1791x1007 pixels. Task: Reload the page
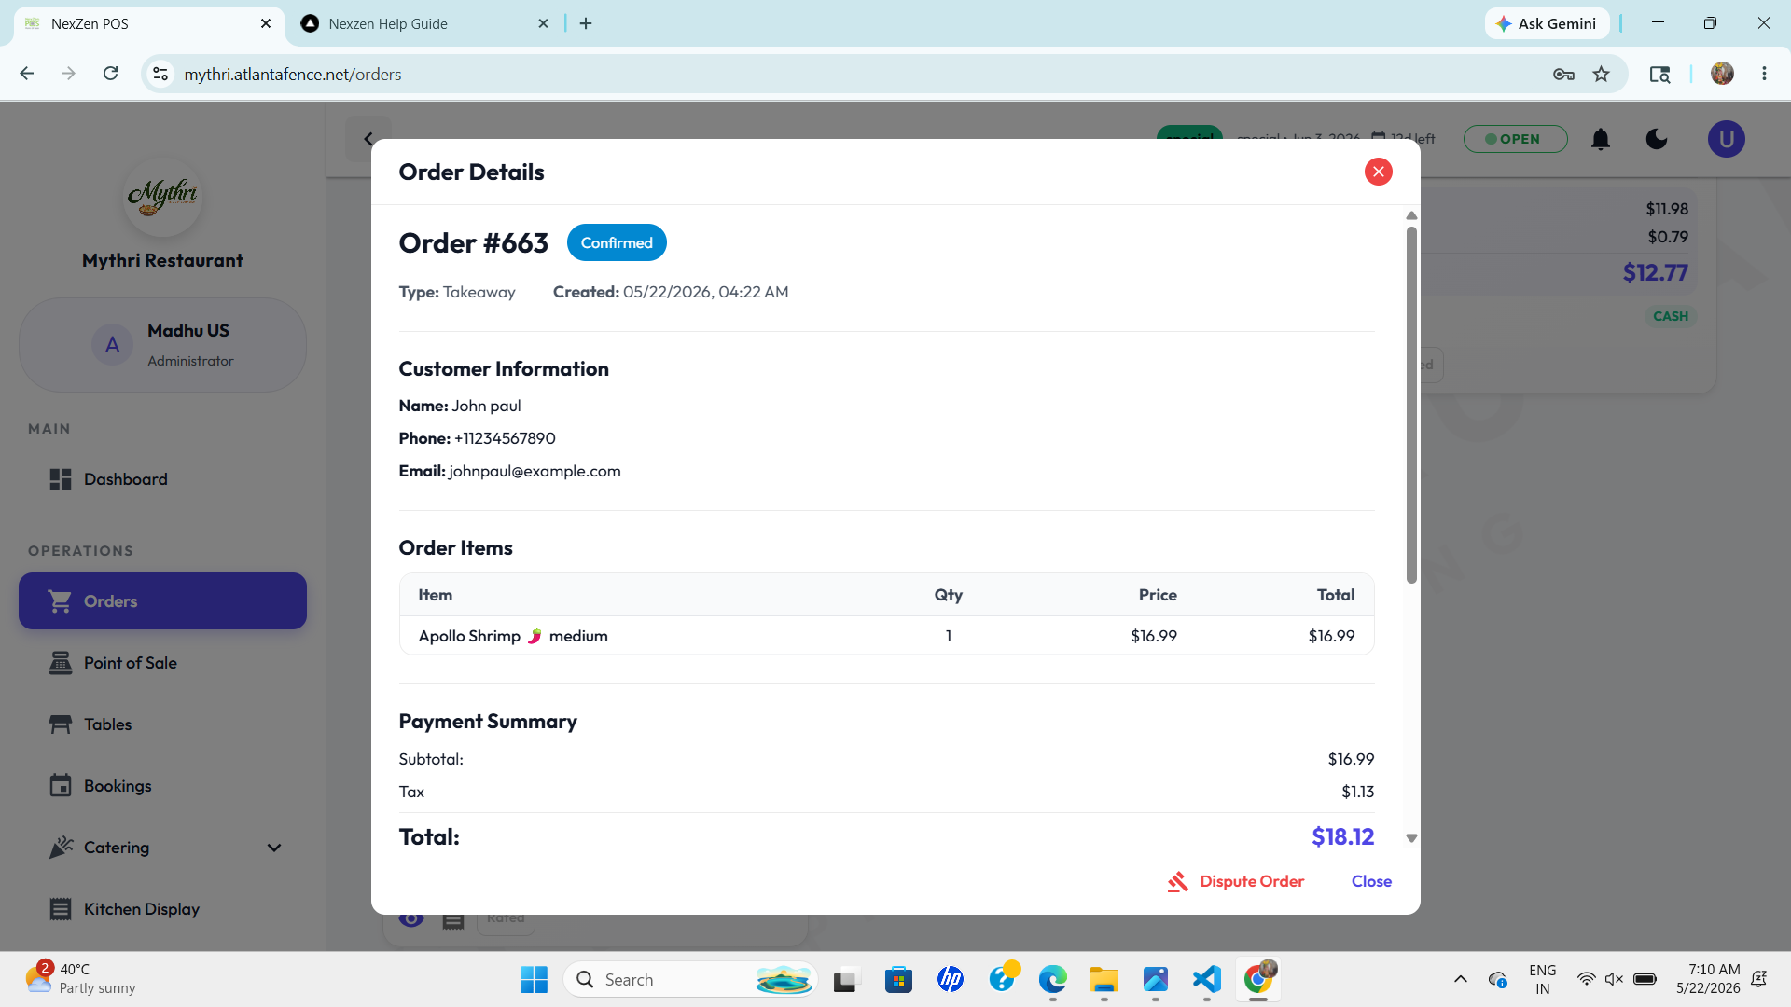point(110,74)
